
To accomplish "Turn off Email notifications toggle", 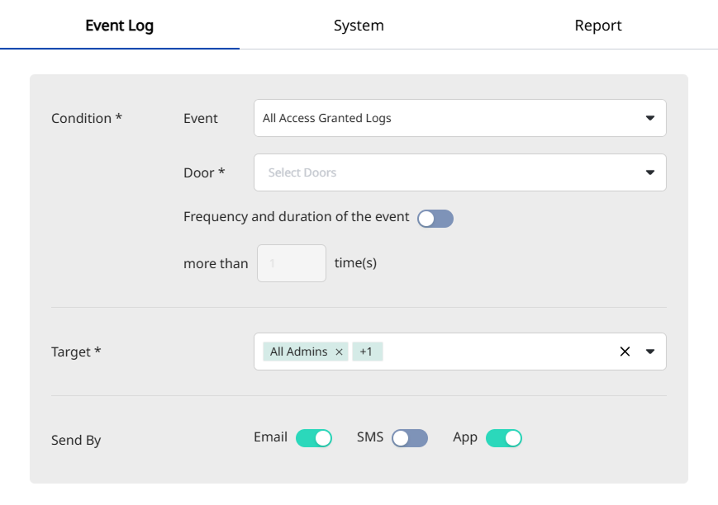I will tap(314, 438).
